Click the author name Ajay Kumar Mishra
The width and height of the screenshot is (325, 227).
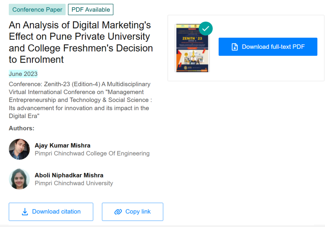62,145
